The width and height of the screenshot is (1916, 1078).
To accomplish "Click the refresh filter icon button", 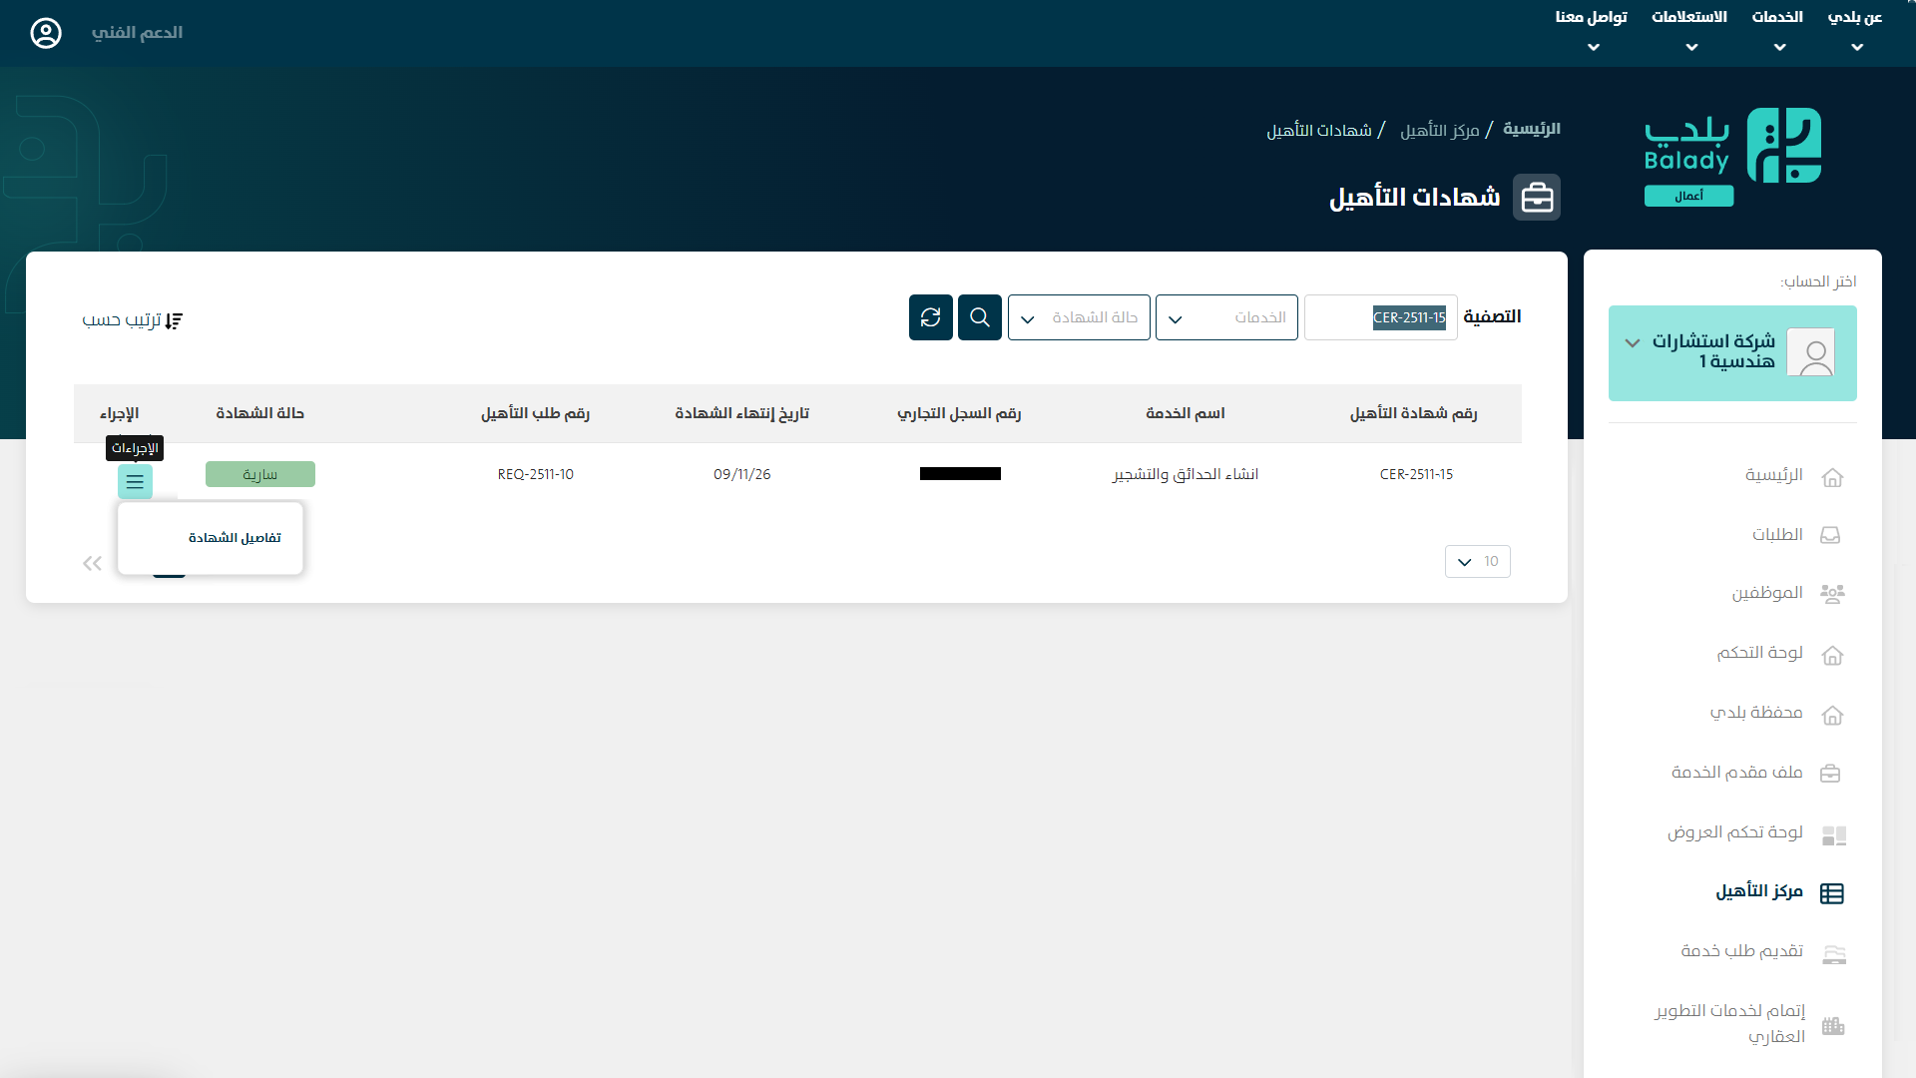I will (930, 317).
